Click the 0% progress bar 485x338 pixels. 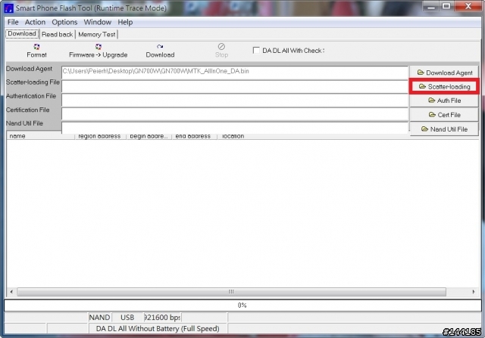click(242, 305)
